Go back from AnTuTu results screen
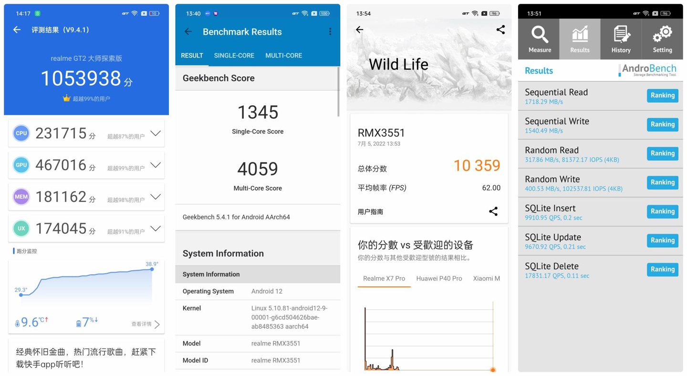This screenshot has width=687, height=376. pyautogui.click(x=17, y=30)
